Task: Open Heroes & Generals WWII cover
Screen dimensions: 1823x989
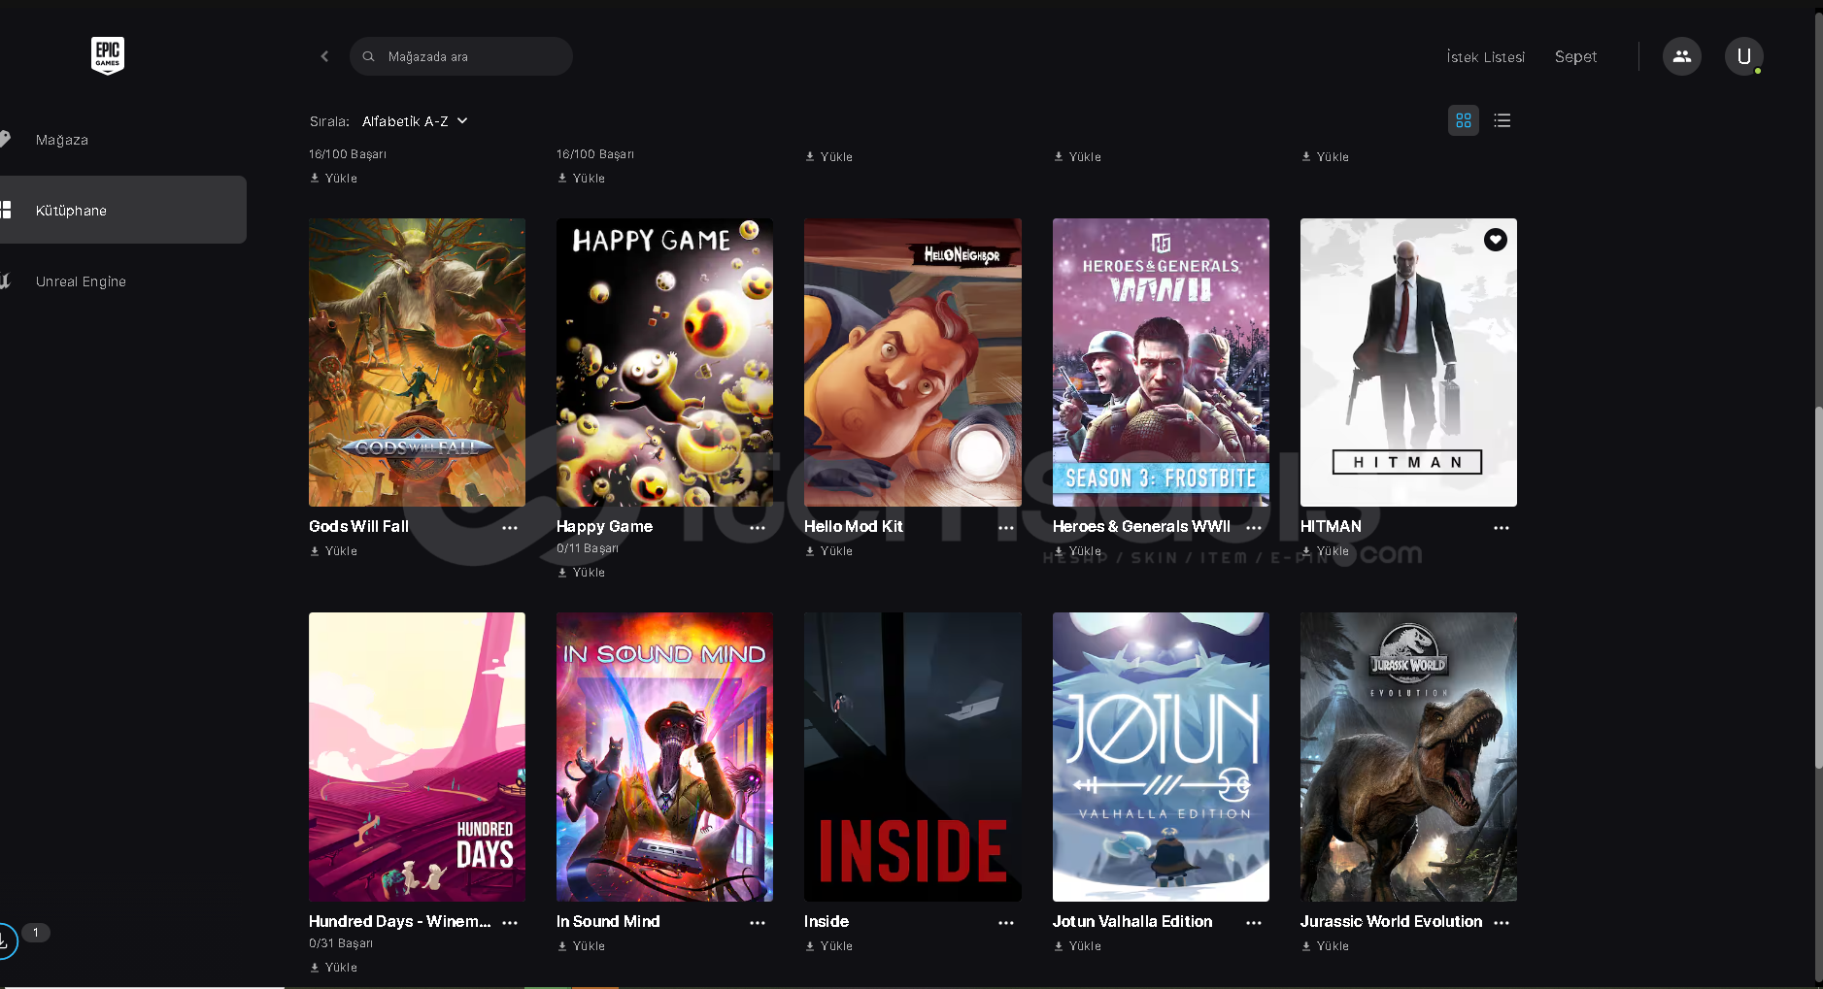Action: pos(1161,362)
